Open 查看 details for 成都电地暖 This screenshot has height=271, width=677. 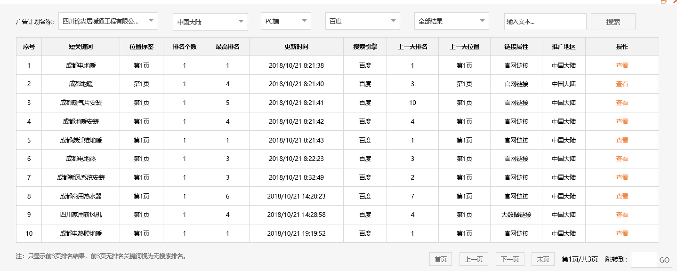622,65
